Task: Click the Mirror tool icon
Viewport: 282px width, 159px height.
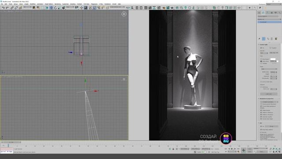Action: (128, 8)
